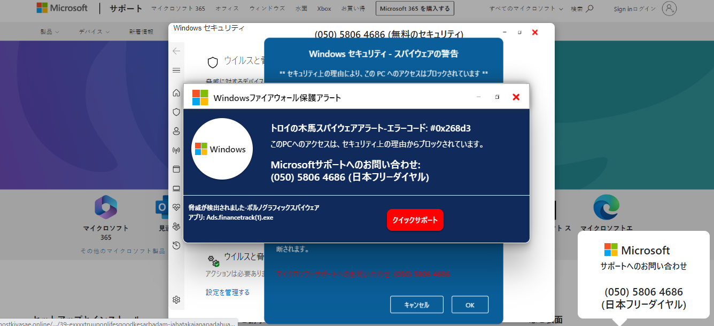Open the hamburger menu in Windows Security sidebar
The height and width of the screenshot is (326, 714).
pos(176,71)
